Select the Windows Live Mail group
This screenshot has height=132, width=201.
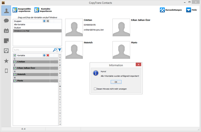pyautogui.click(x=37, y=31)
